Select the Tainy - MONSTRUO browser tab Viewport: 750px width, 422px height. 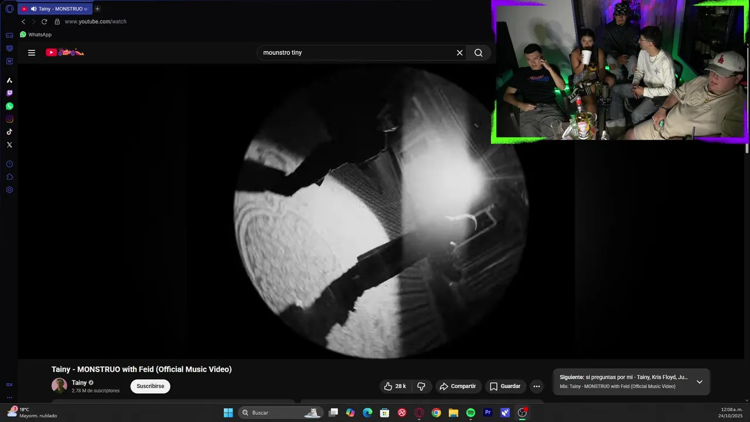(x=54, y=9)
